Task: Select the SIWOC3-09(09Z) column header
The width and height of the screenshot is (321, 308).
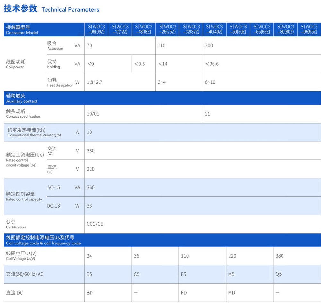Action: tap(96, 29)
